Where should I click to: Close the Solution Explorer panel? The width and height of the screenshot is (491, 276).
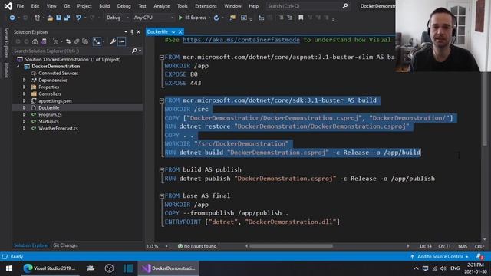click(x=138, y=32)
